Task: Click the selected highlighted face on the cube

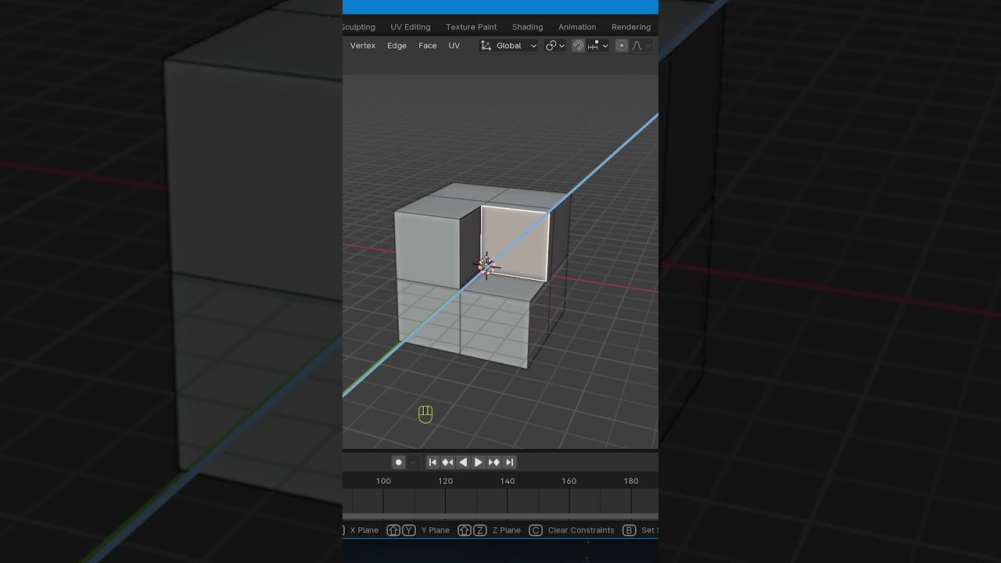Action: 515,242
